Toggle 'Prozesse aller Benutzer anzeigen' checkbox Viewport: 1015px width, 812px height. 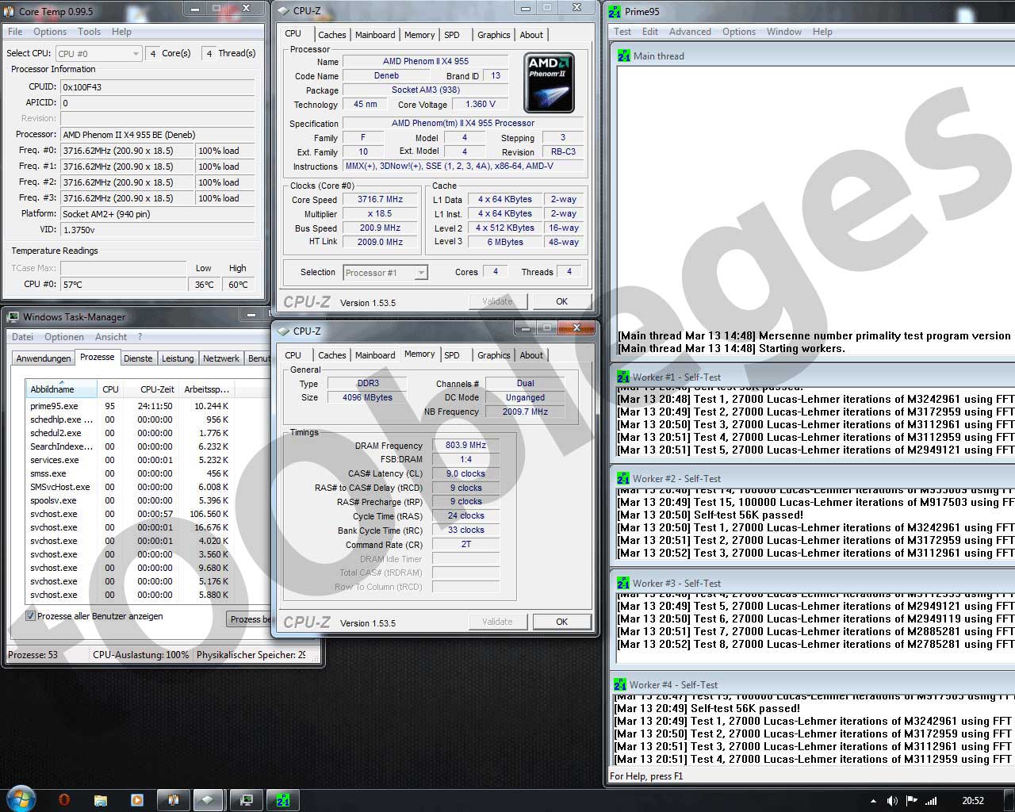coord(31,616)
